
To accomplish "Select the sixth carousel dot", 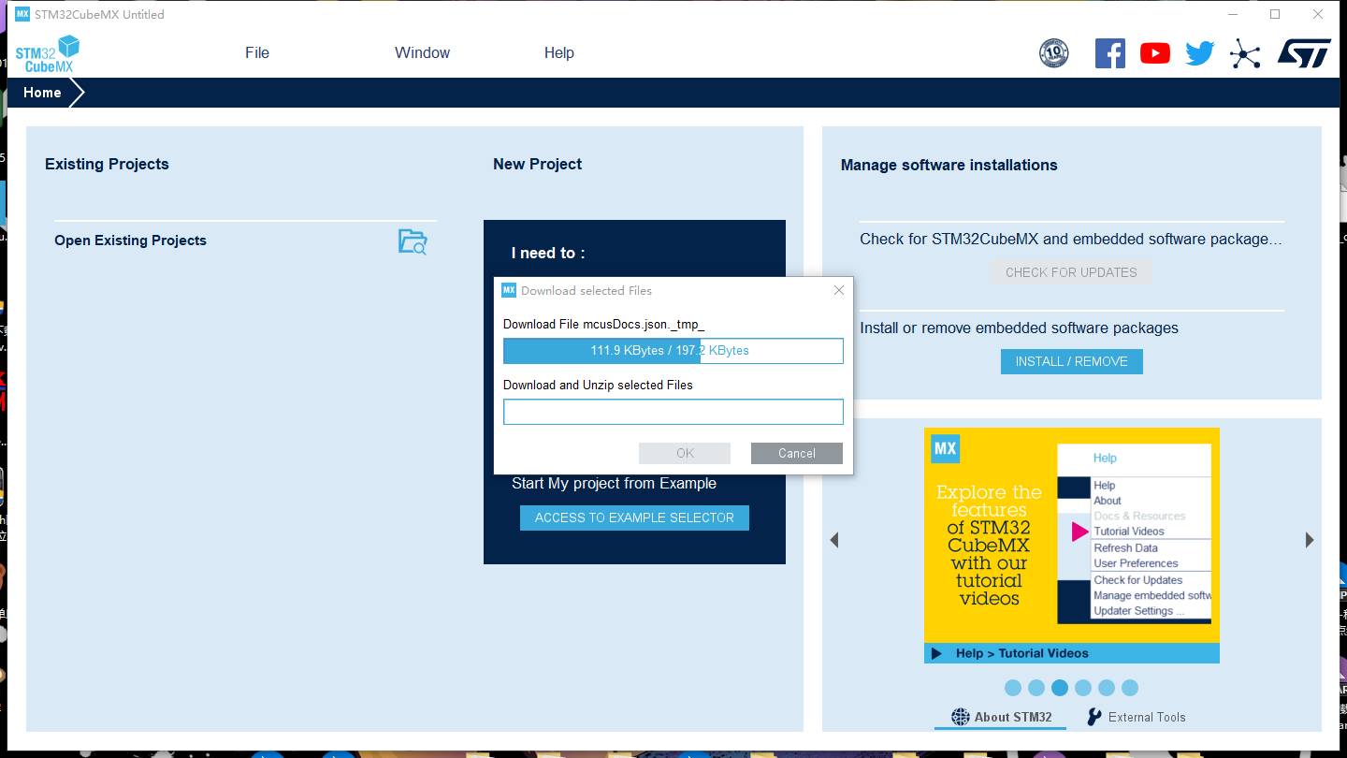I will pyautogui.click(x=1130, y=688).
